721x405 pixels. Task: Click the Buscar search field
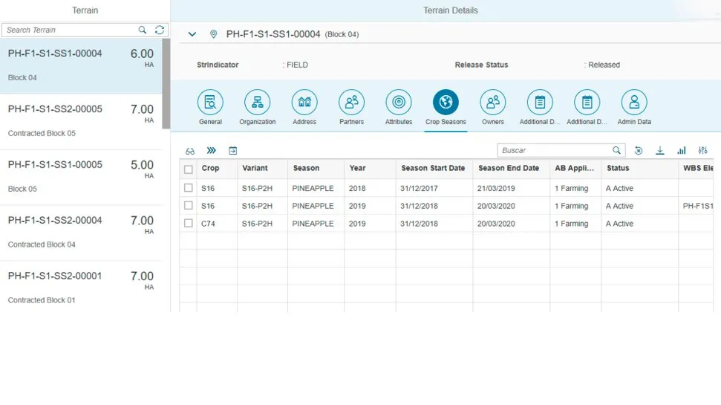(x=554, y=150)
